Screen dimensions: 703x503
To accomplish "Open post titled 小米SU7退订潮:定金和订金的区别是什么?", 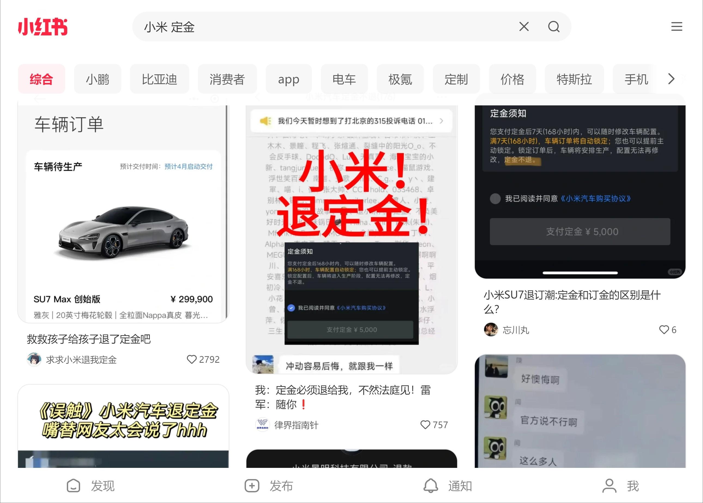I will (572, 302).
